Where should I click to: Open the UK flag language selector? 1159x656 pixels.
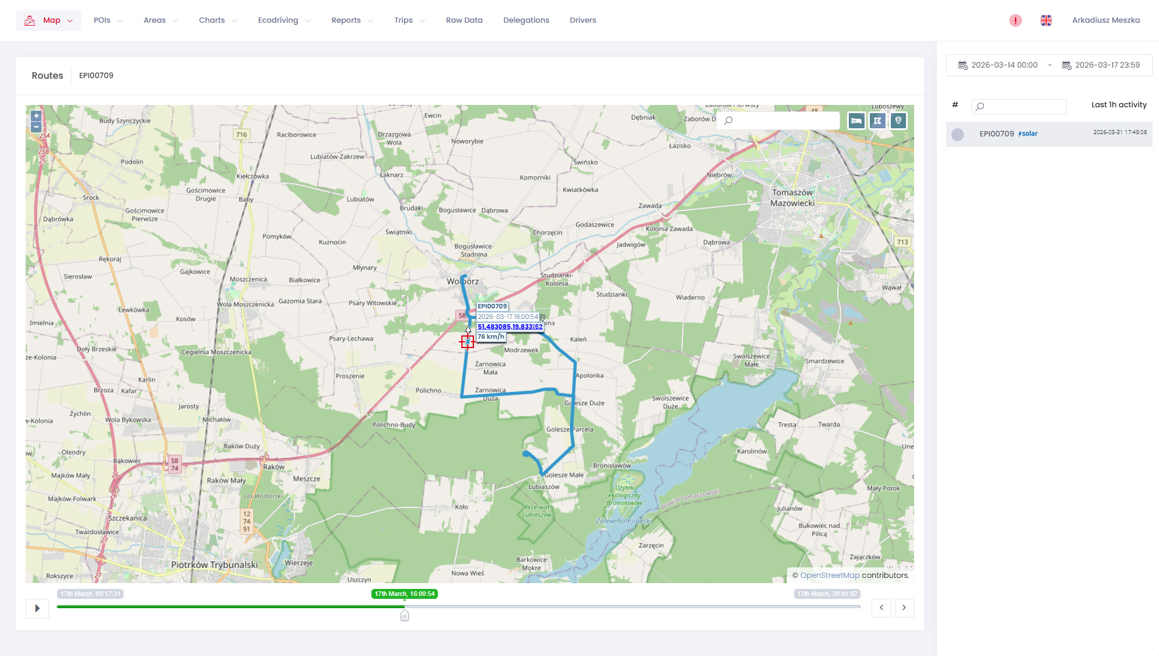[x=1046, y=20]
